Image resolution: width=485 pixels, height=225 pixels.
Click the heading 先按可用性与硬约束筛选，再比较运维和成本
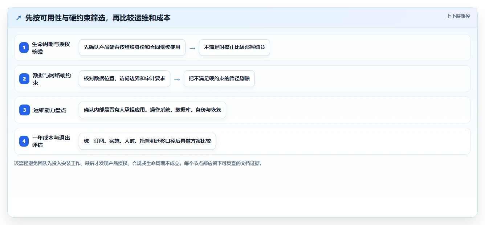tap(98, 18)
